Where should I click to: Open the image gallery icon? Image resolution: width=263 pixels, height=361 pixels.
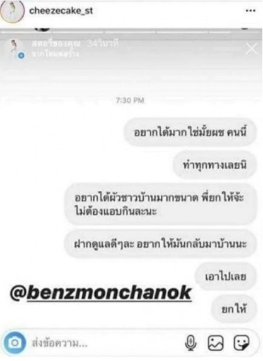coord(215,343)
